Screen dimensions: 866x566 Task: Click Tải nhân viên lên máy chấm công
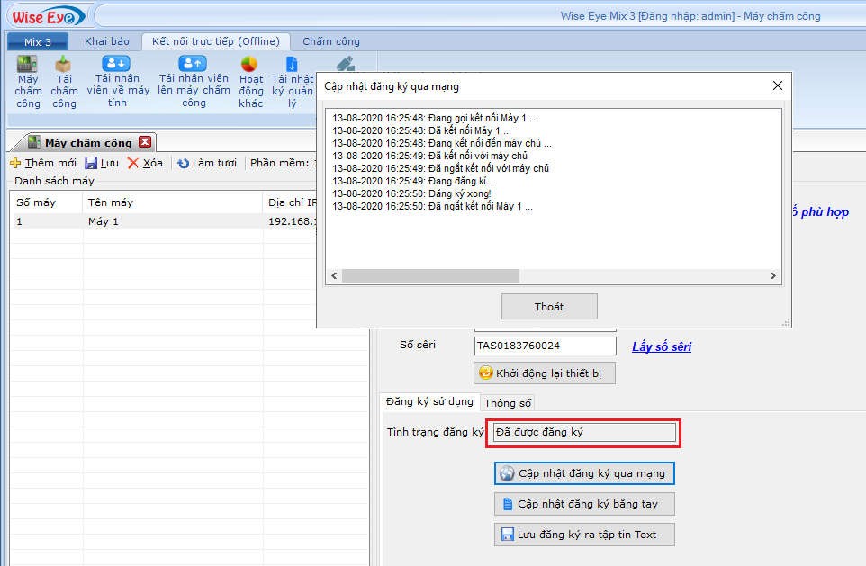193,64
